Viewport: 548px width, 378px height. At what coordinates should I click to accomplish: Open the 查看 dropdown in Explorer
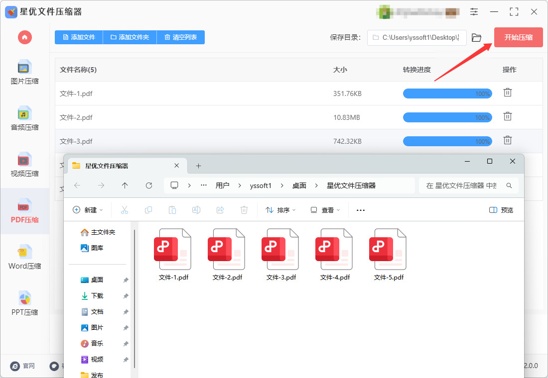325,210
